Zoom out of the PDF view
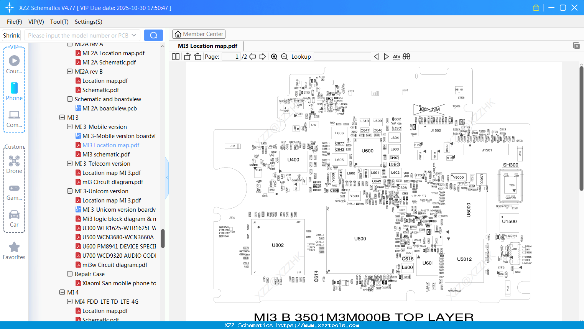 click(x=284, y=56)
